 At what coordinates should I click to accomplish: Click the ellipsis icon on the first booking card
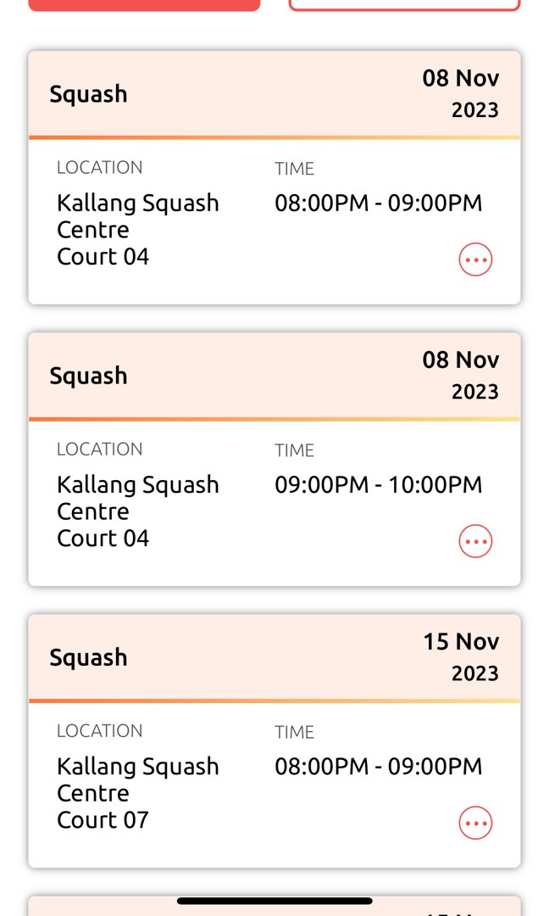click(475, 260)
